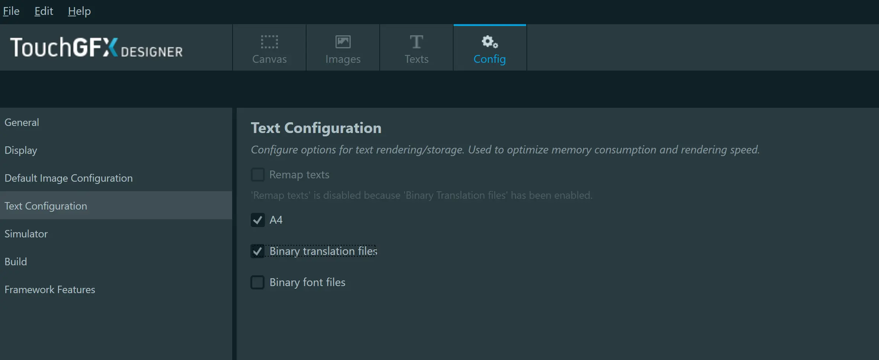Click the 'Binary translation files' label text
Image resolution: width=879 pixels, height=360 pixels.
coord(323,251)
